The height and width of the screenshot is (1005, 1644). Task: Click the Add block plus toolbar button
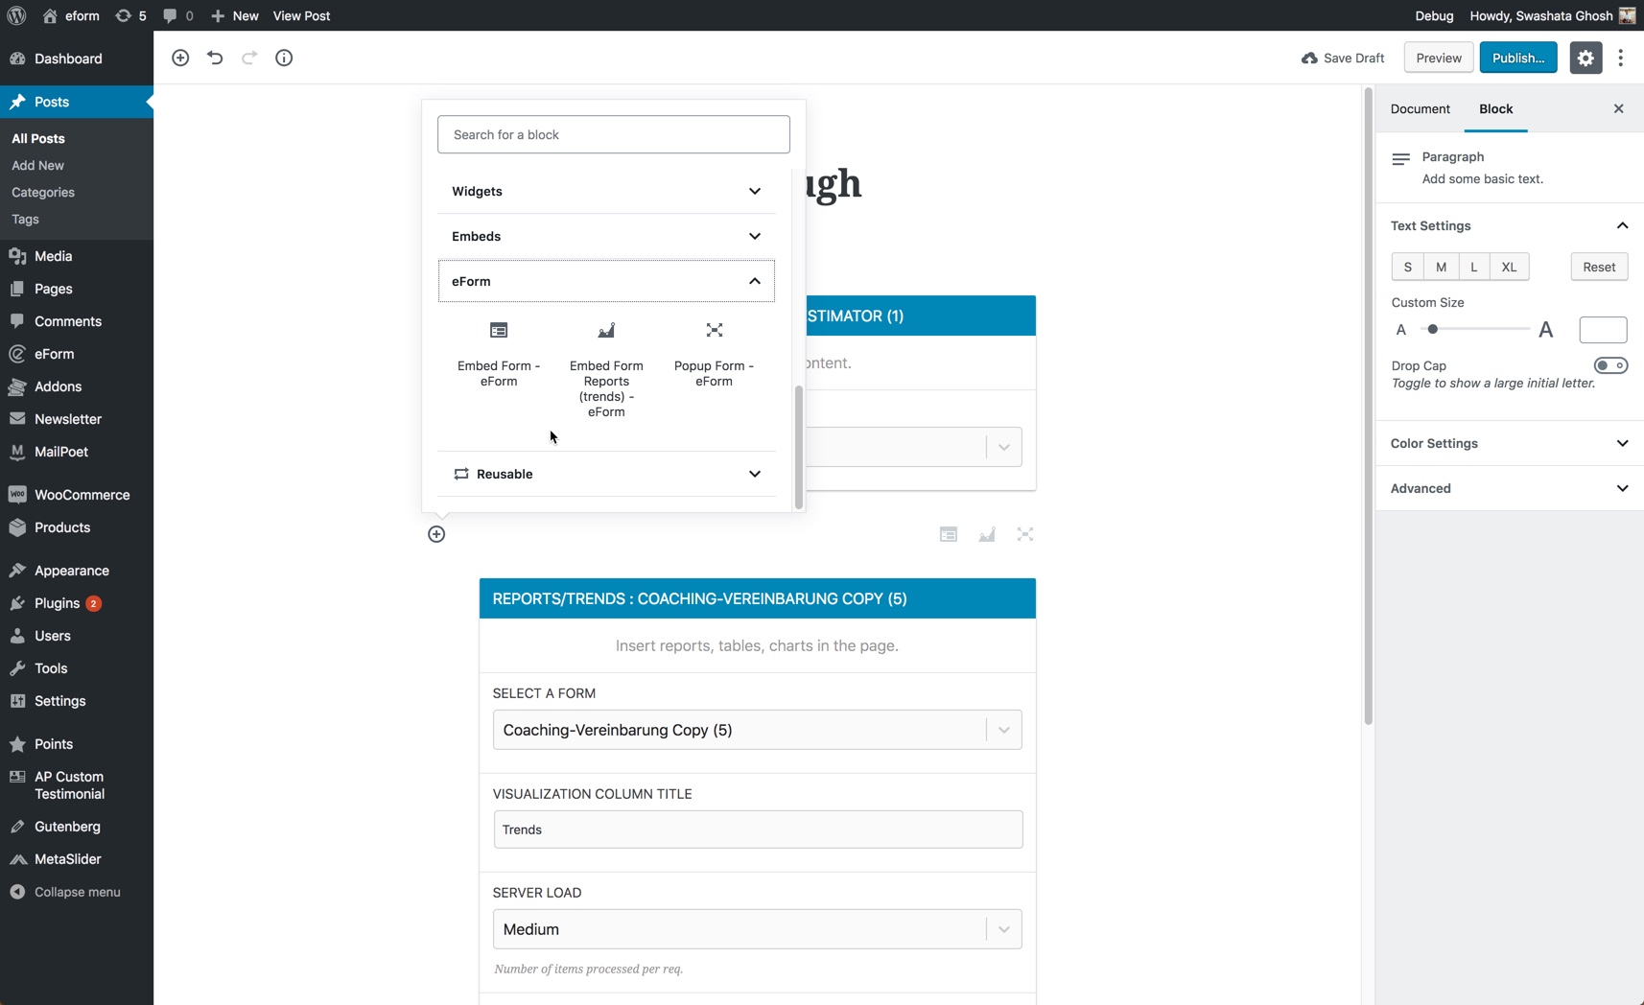[180, 58]
